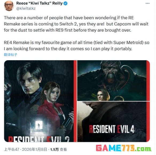Open the Resident Evil 2 cover image
The width and height of the screenshot is (156, 155).
click(x=40, y=101)
